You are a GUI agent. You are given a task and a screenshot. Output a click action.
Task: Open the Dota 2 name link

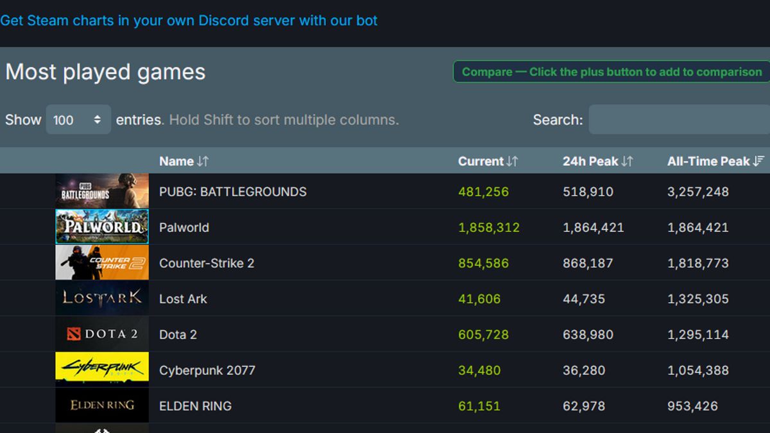pos(178,335)
